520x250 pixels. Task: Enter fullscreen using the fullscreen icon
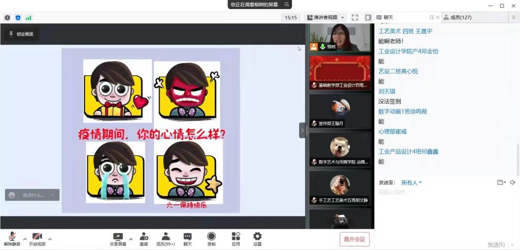pos(355,17)
